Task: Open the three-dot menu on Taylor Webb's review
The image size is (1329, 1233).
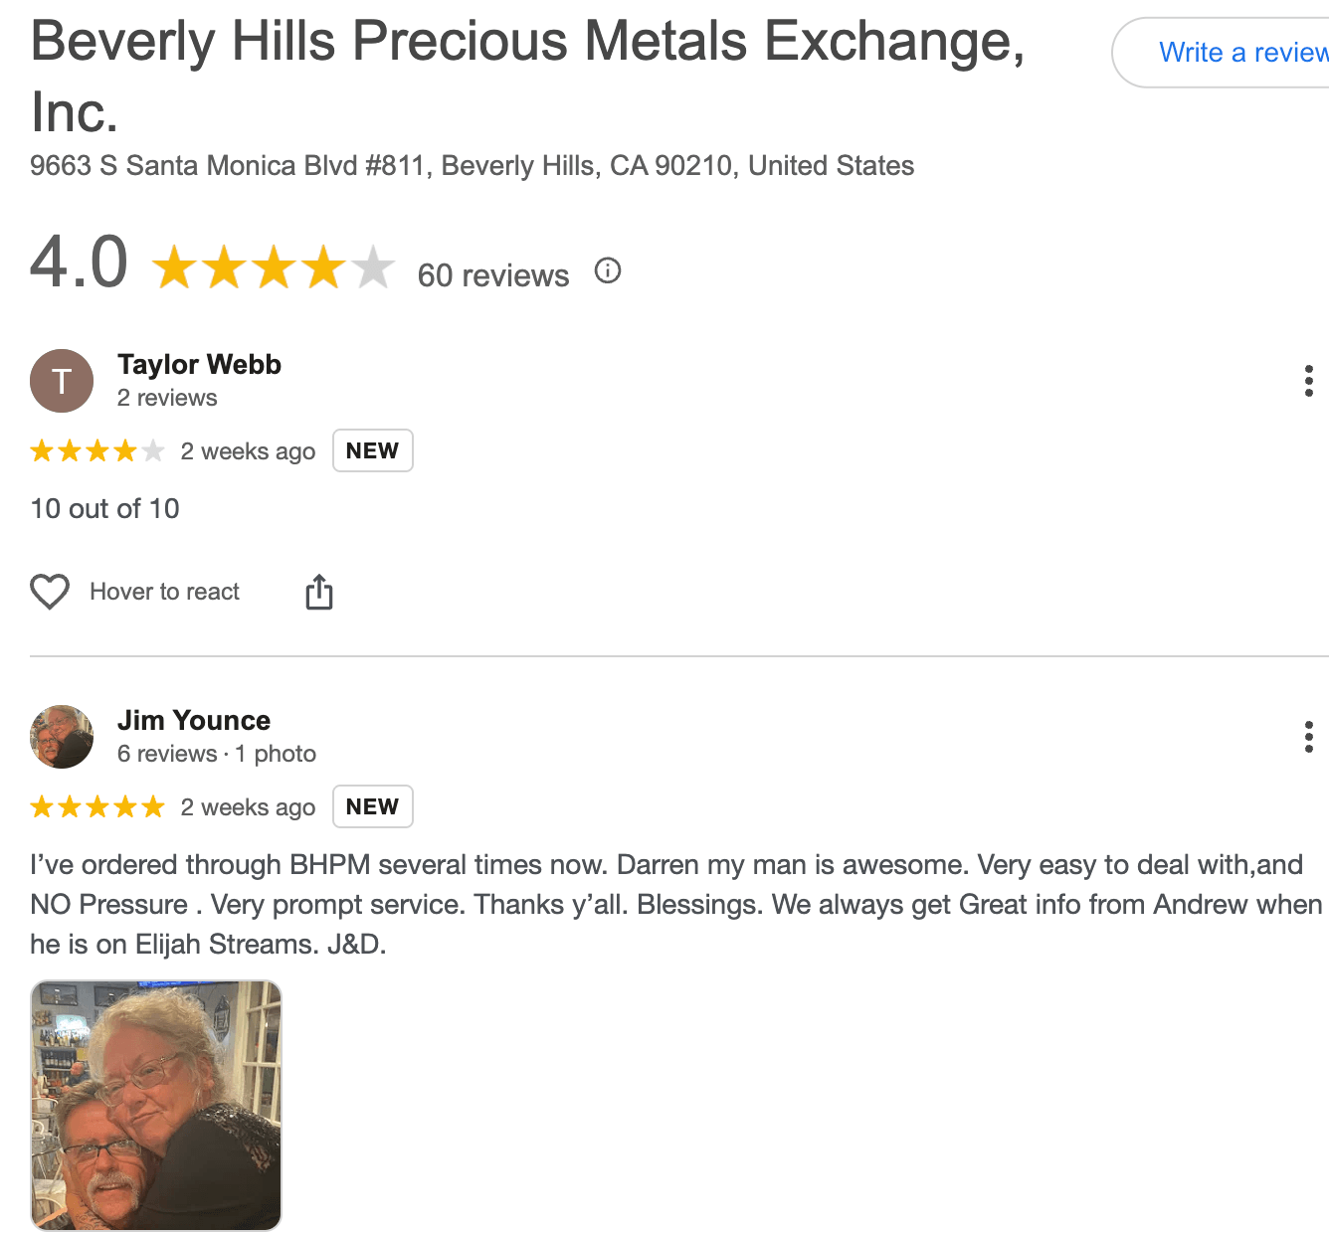Action: coord(1308,380)
